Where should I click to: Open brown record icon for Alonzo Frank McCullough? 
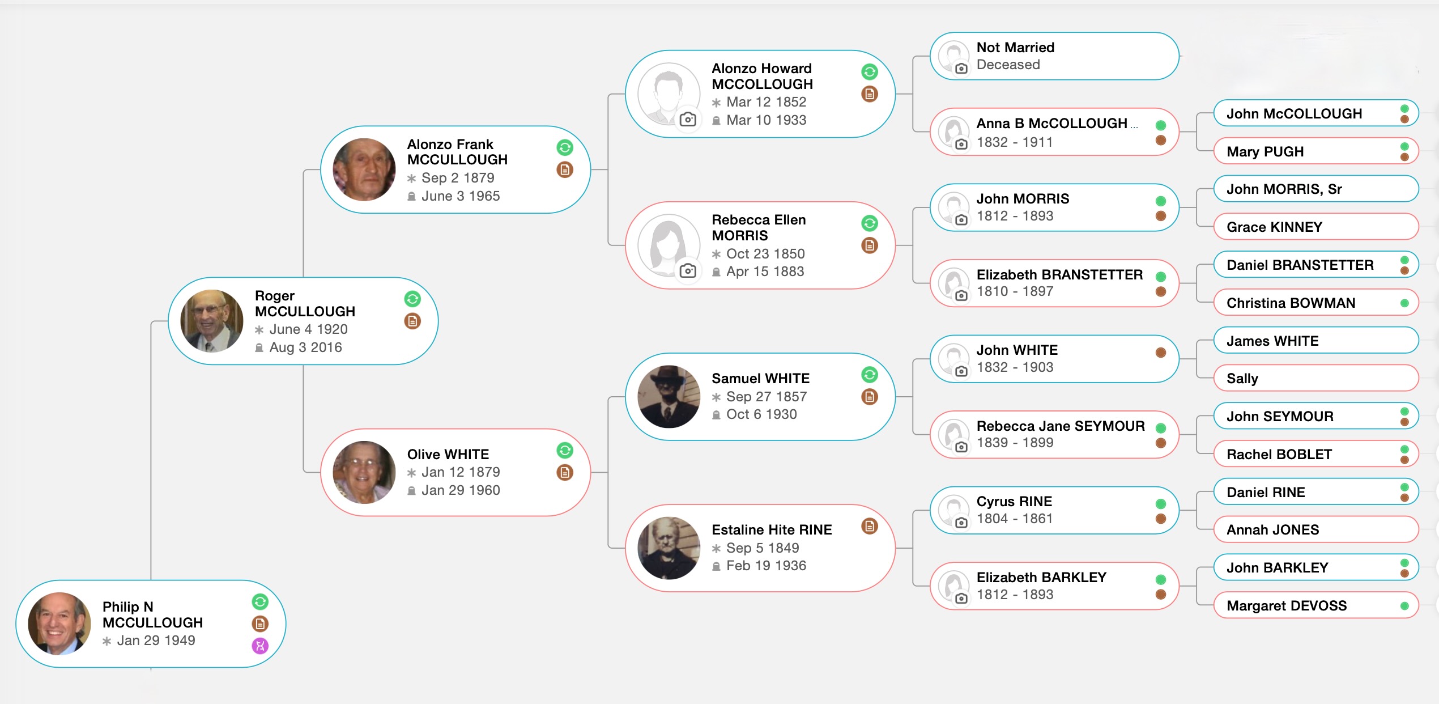565,169
